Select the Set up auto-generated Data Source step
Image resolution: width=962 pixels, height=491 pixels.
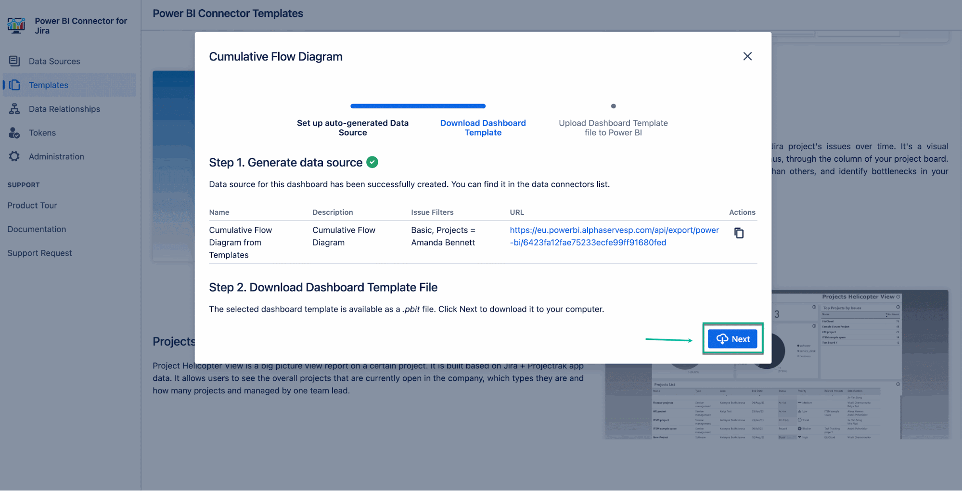point(352,128)
